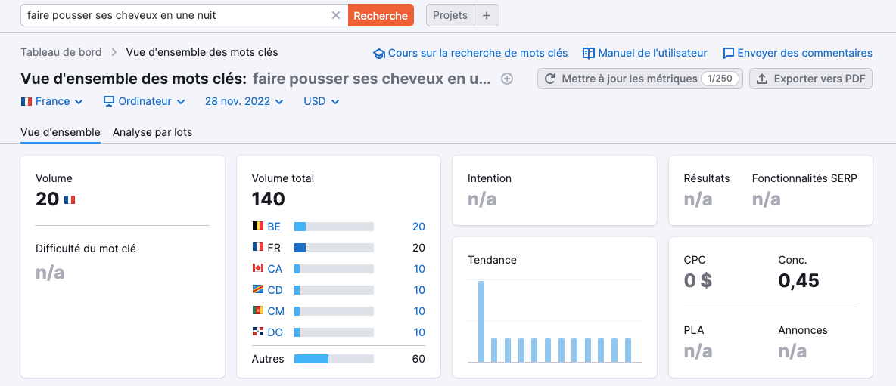
Task: Click the 1/250 quota badge
Action: (720, 79)
